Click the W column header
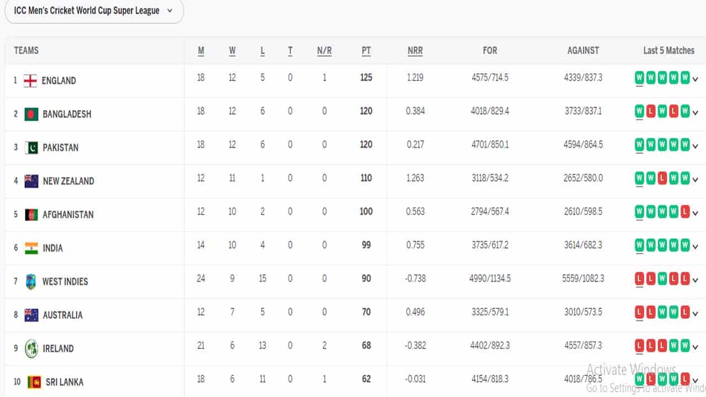 pos(232,51)
